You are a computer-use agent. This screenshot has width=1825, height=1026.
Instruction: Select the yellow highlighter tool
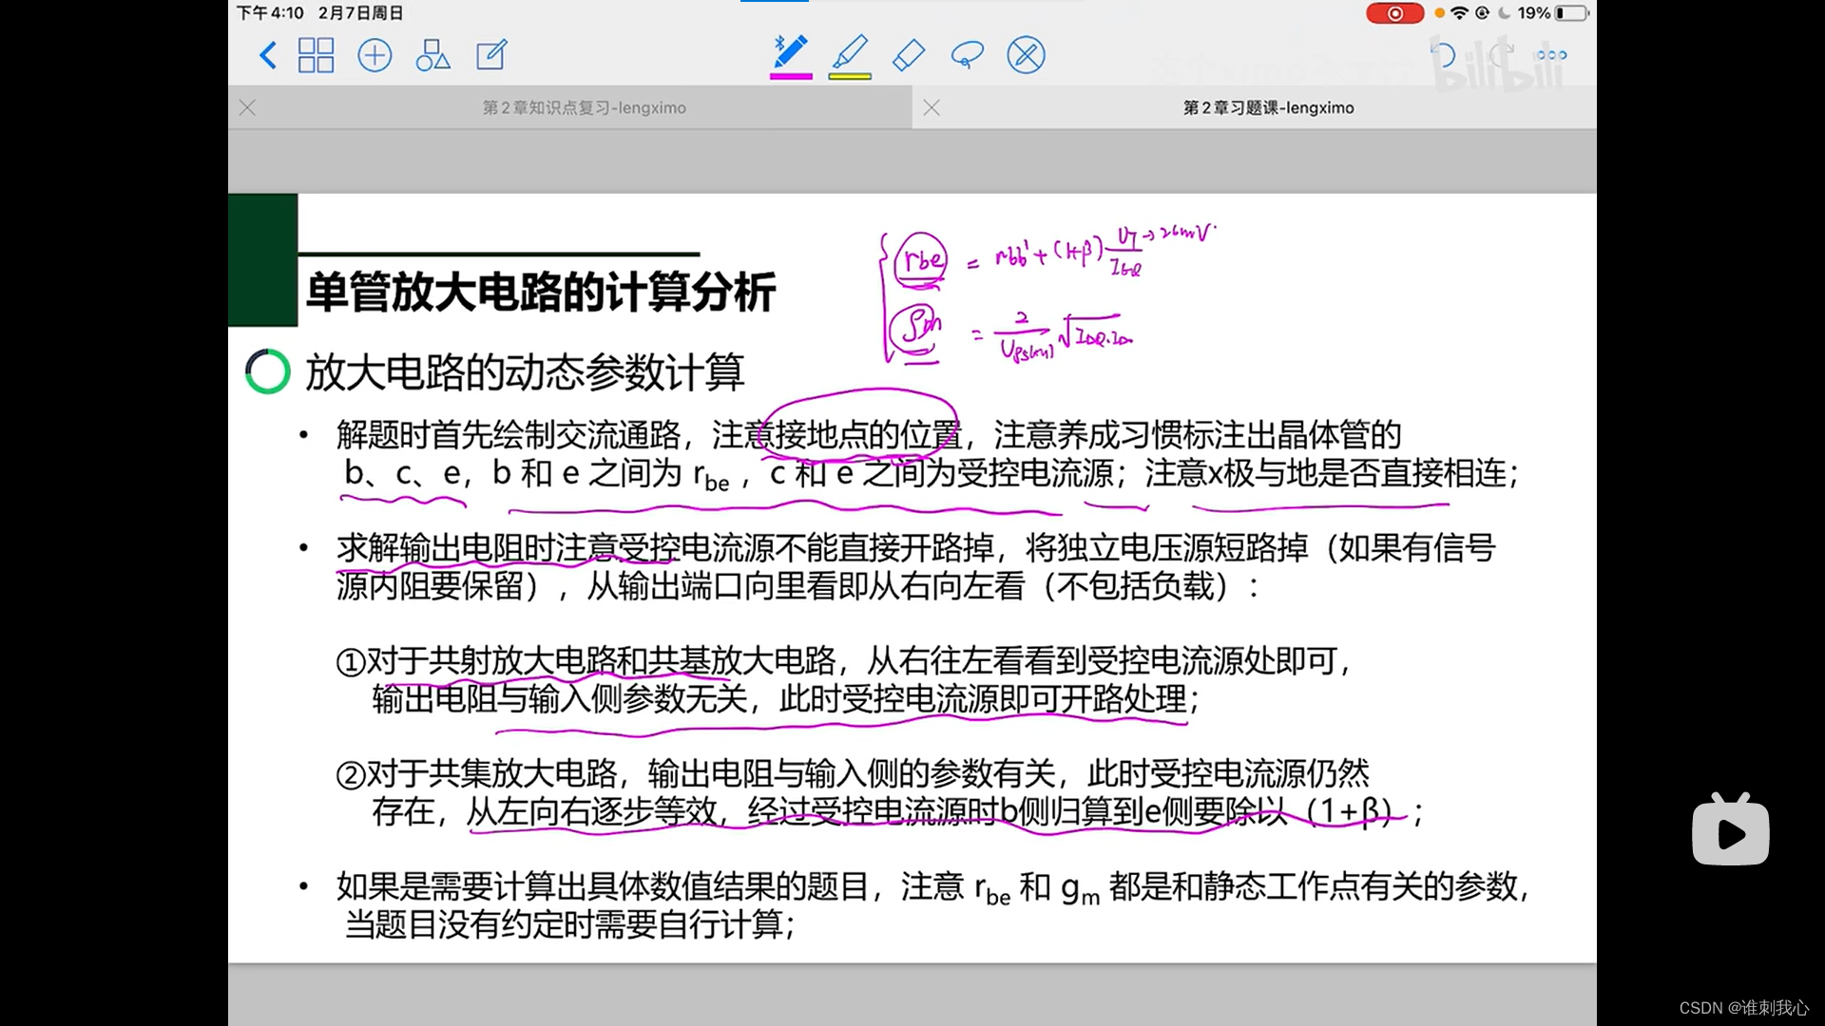pos(850,51)
